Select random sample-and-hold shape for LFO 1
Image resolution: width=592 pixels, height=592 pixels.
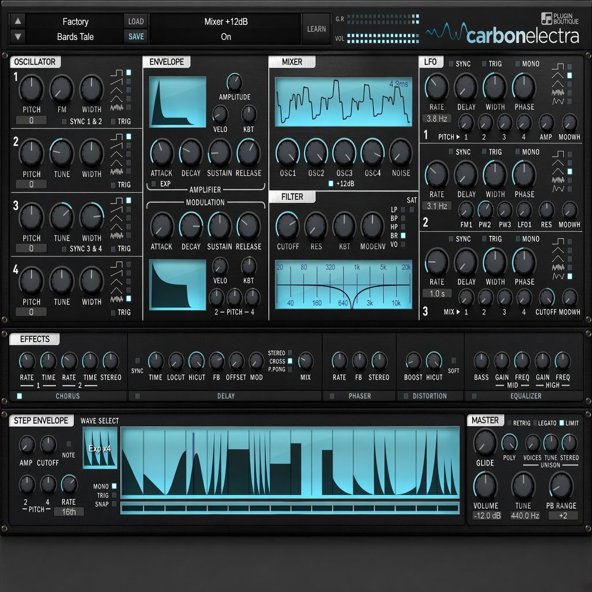point(569,101)
